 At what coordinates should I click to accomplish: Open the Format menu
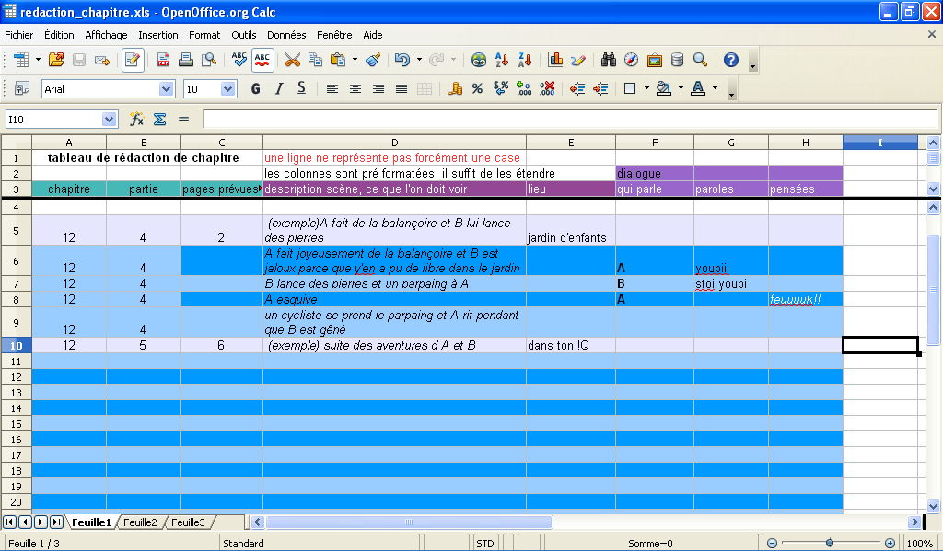coord(204,35)
